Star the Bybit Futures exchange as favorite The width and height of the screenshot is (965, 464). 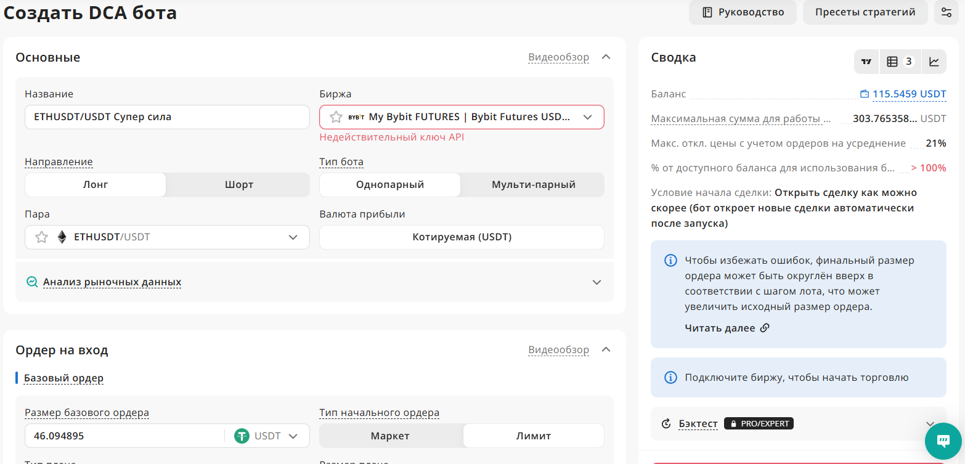(x=336, y=117)
